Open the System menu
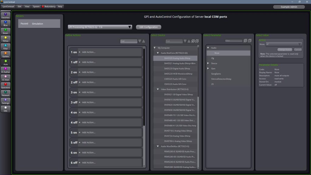The width and height of the screenshot is (311, 175). (x=36, y=6)
